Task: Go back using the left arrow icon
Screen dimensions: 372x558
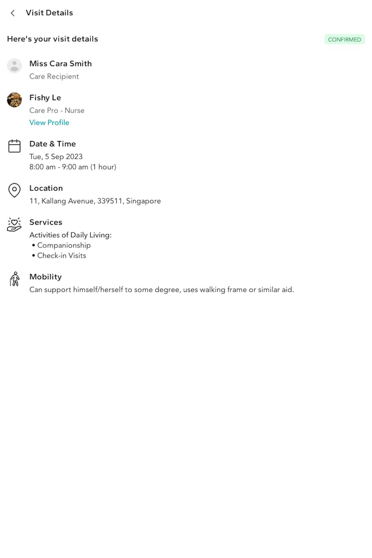Action: pyautogui.click(x=13, y=13)
